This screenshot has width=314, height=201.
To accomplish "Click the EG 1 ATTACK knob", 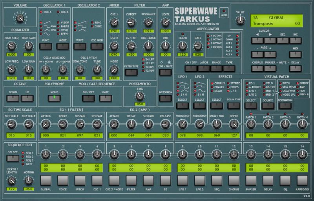I will tap(46, 124).
